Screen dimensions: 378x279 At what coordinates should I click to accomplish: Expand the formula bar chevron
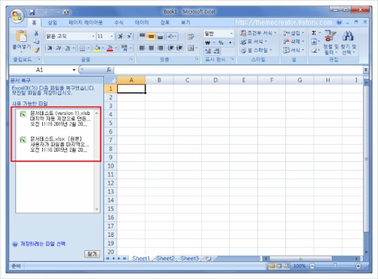pos(366,70)
